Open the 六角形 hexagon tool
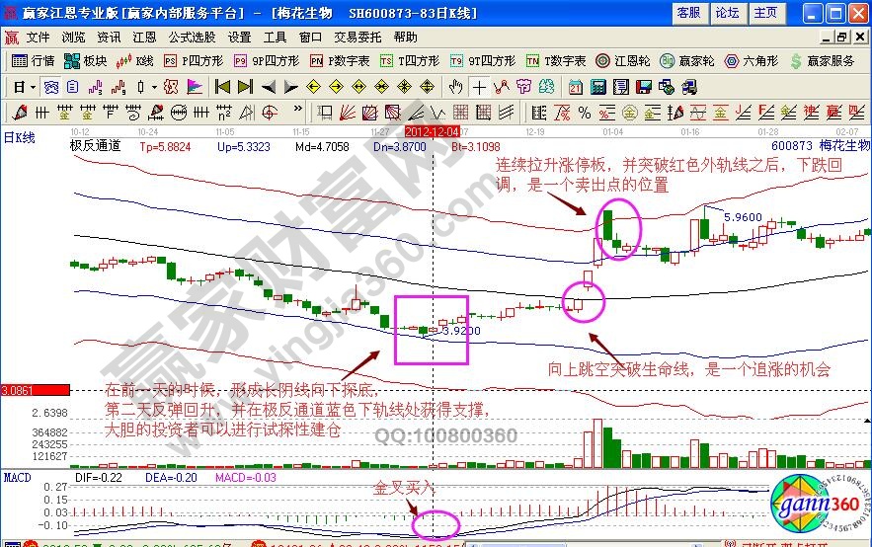 click(x=752, y=61)
